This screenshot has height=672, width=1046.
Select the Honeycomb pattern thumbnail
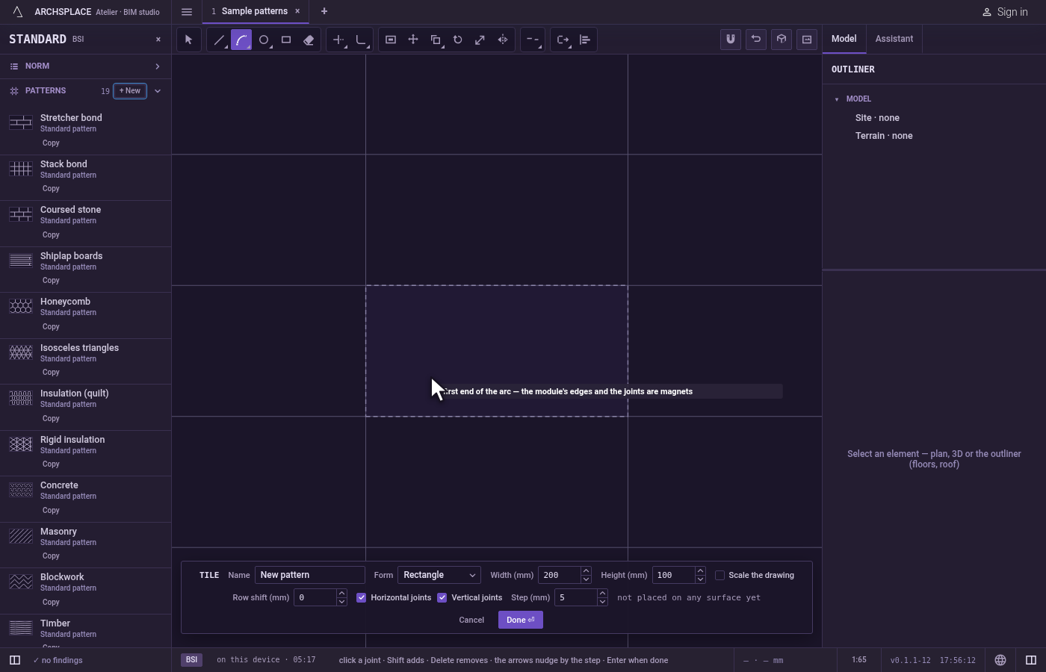21,306
